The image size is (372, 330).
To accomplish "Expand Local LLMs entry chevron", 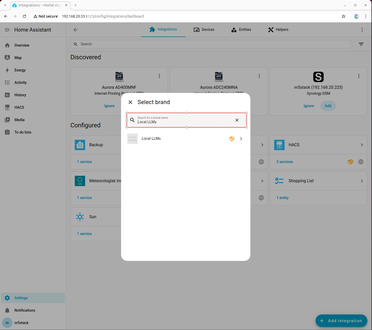I will click(241, 139).
